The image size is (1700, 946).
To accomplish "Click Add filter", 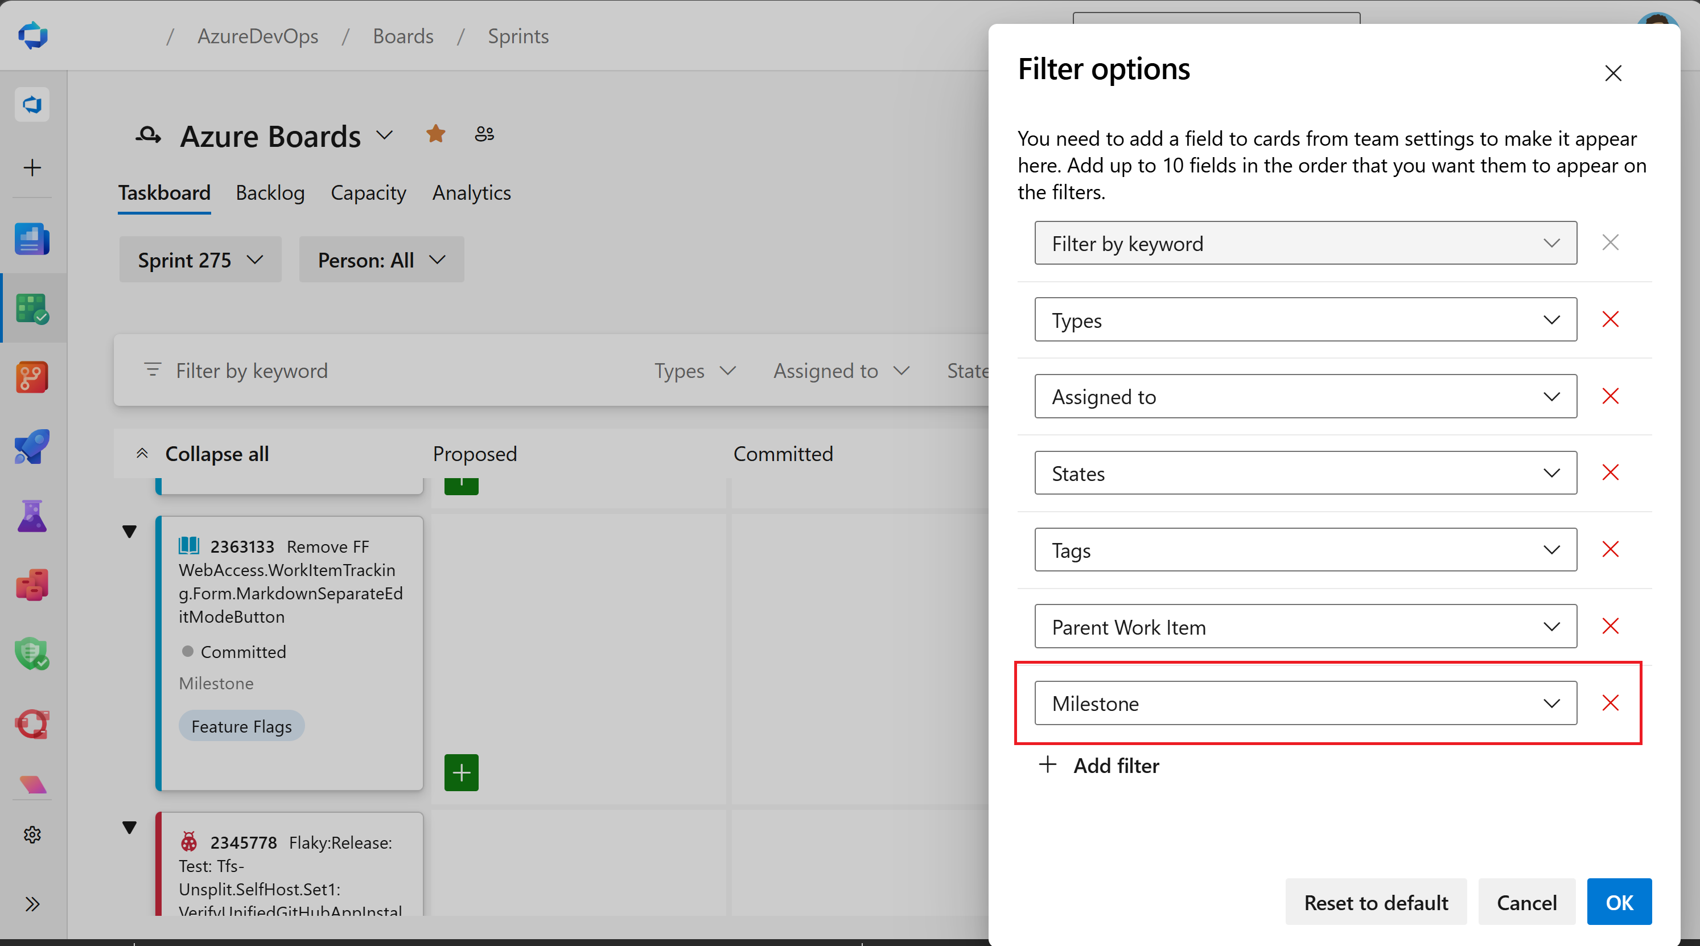I will (1099, 765).
